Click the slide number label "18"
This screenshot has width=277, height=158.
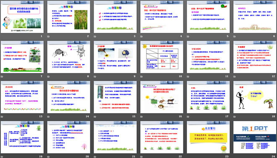(x=274, y=117)
